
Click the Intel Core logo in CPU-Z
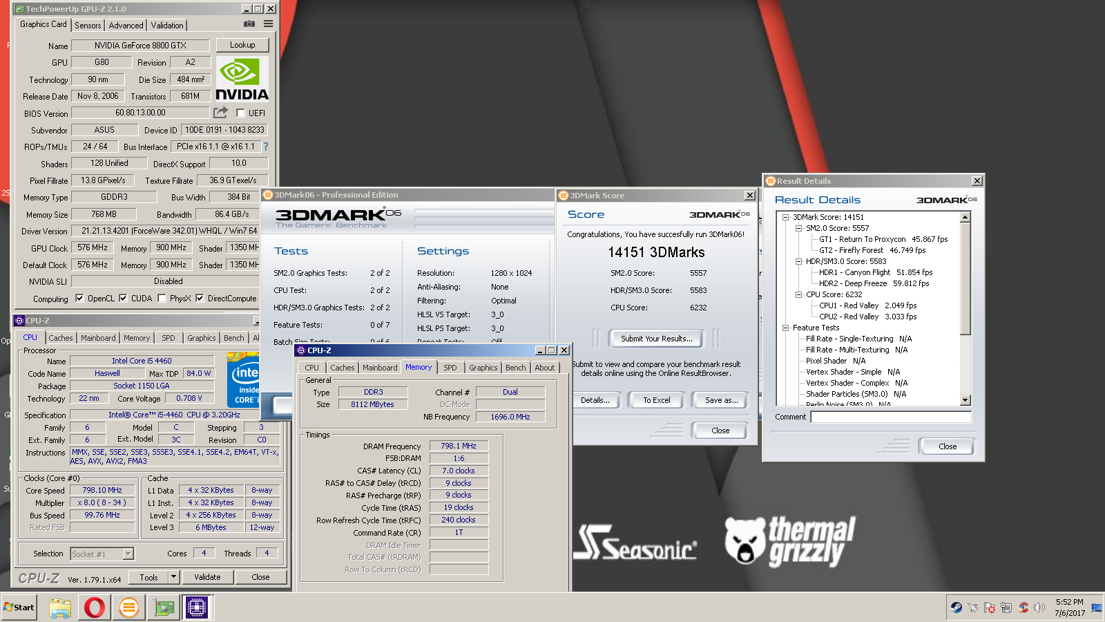244,379
